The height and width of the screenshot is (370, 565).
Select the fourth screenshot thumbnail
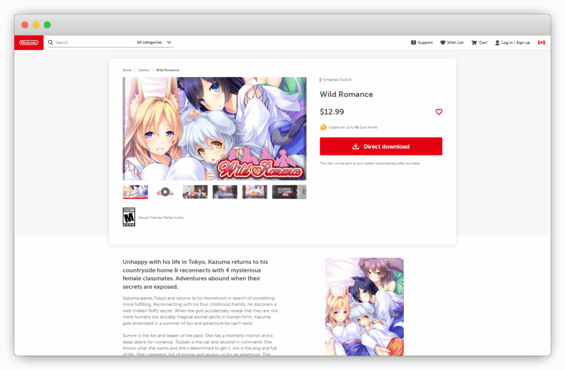(x=225, y=192)
